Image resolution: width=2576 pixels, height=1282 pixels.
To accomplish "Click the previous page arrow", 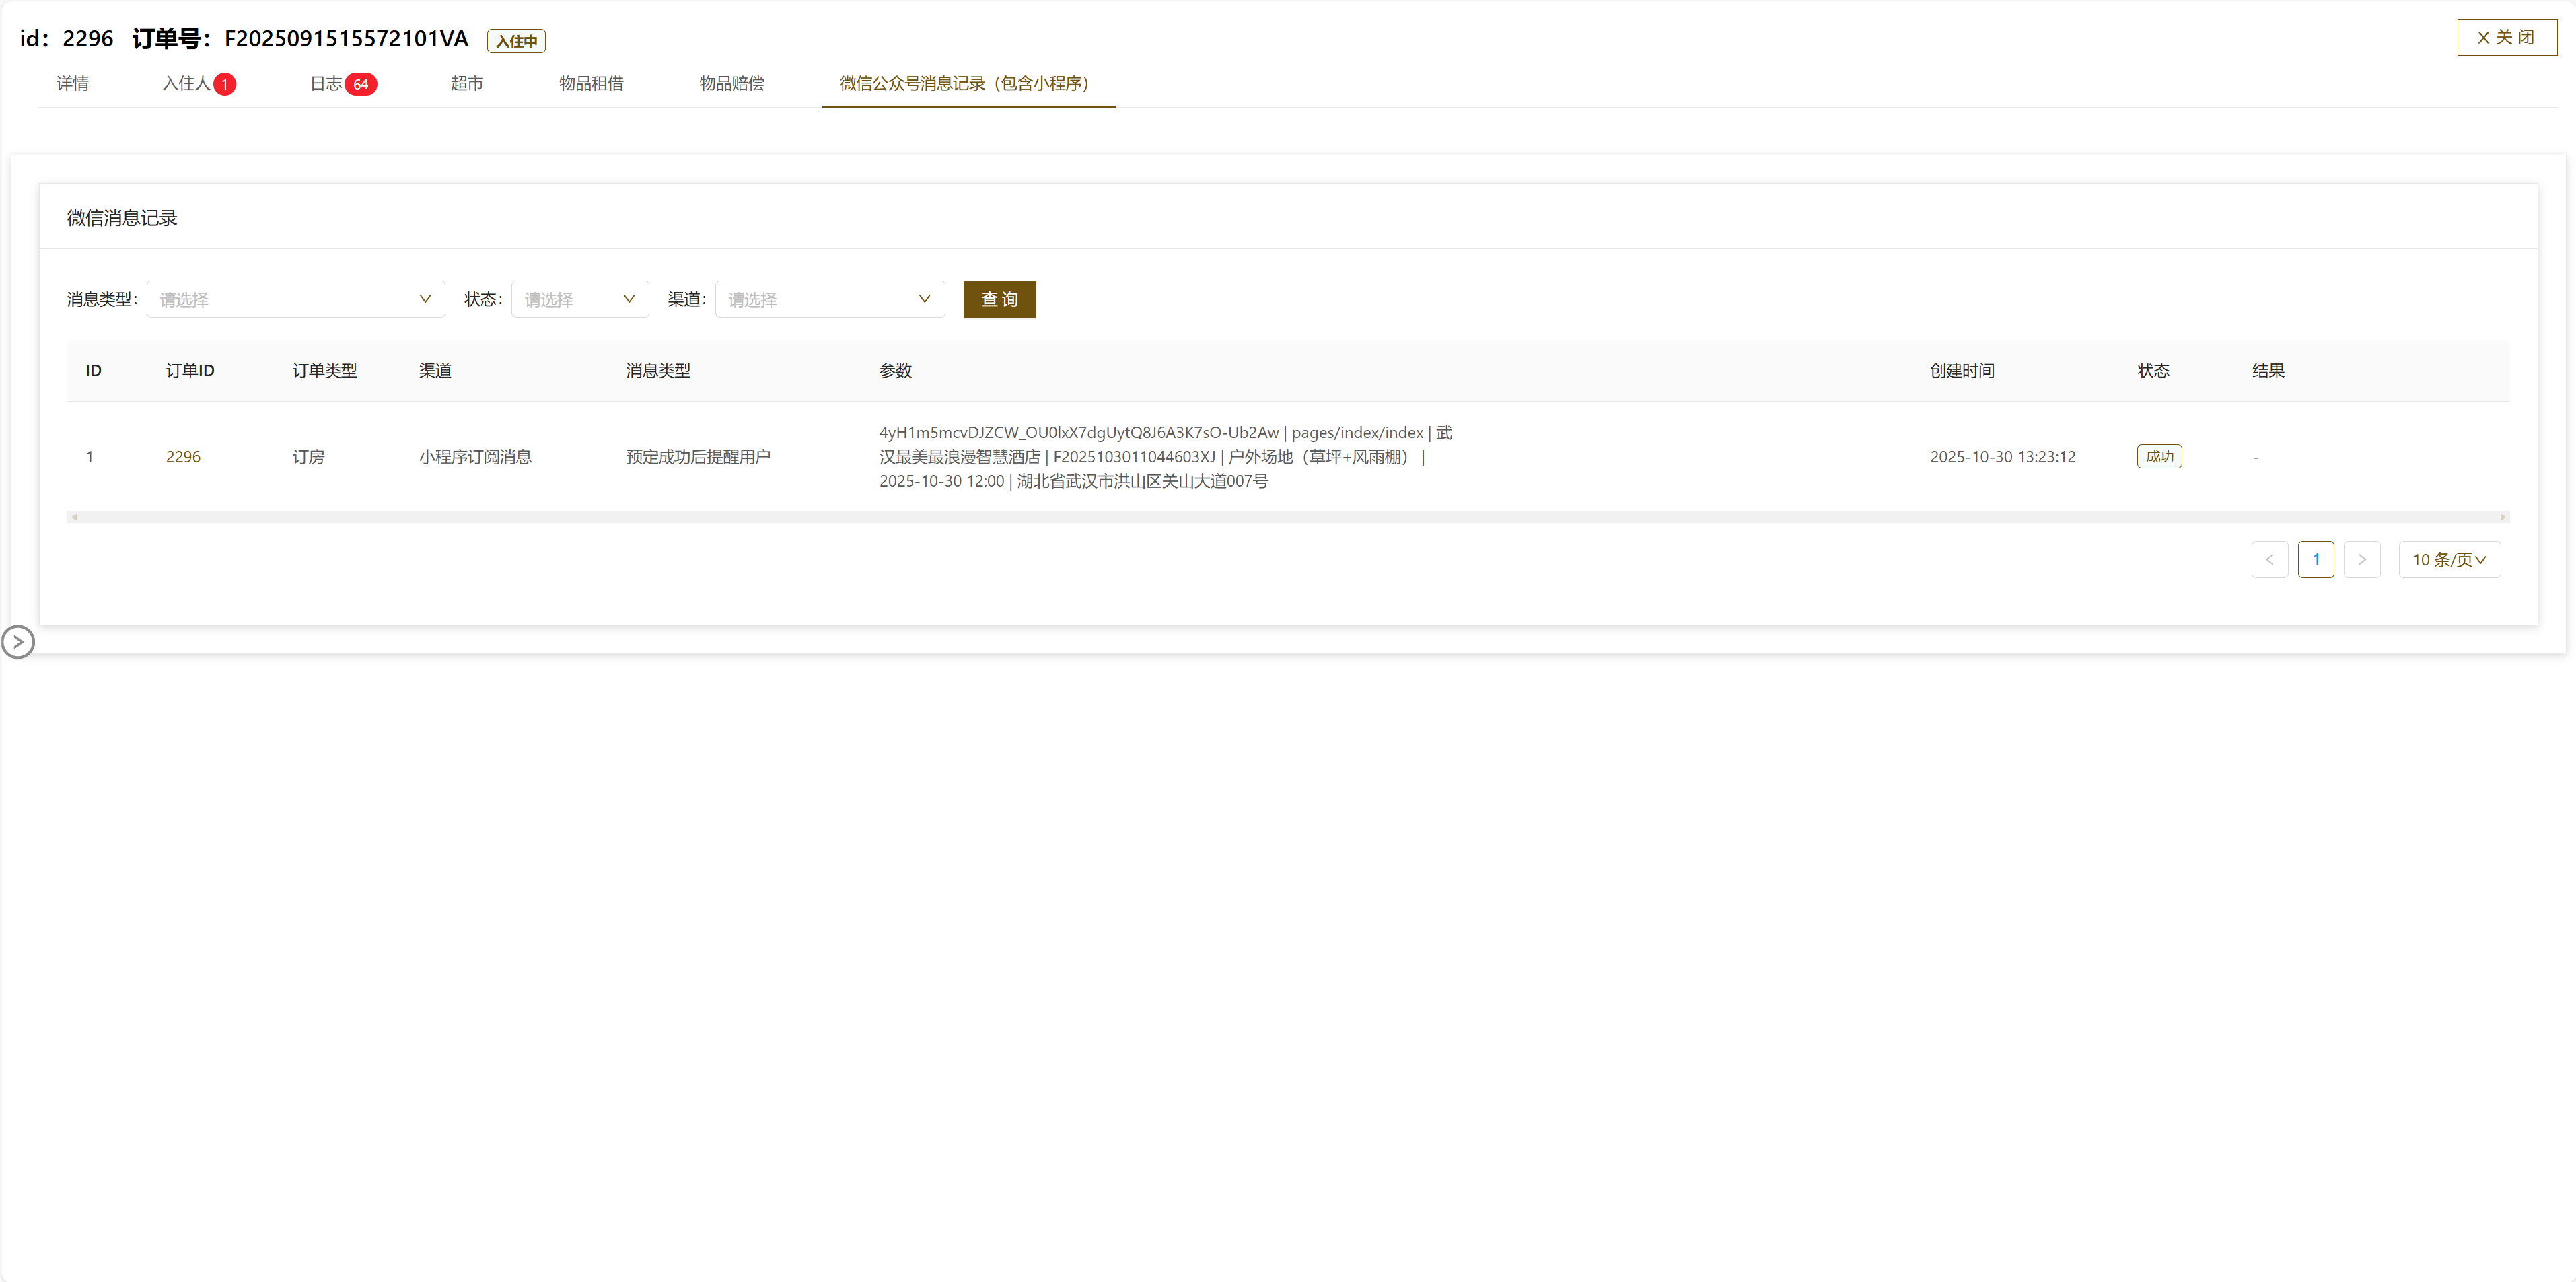I will 2269,560.
